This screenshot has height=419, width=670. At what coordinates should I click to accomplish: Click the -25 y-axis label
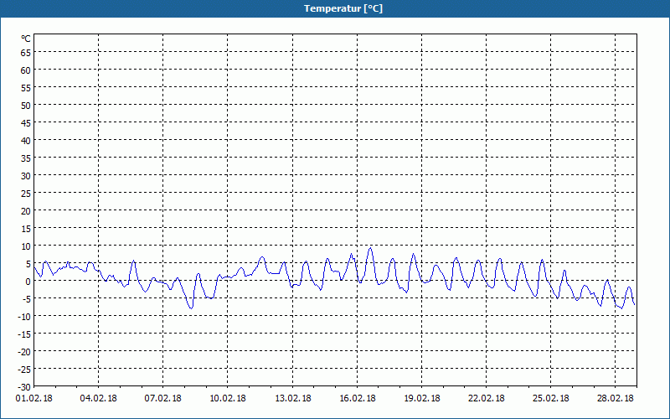(x=24, y=369)
